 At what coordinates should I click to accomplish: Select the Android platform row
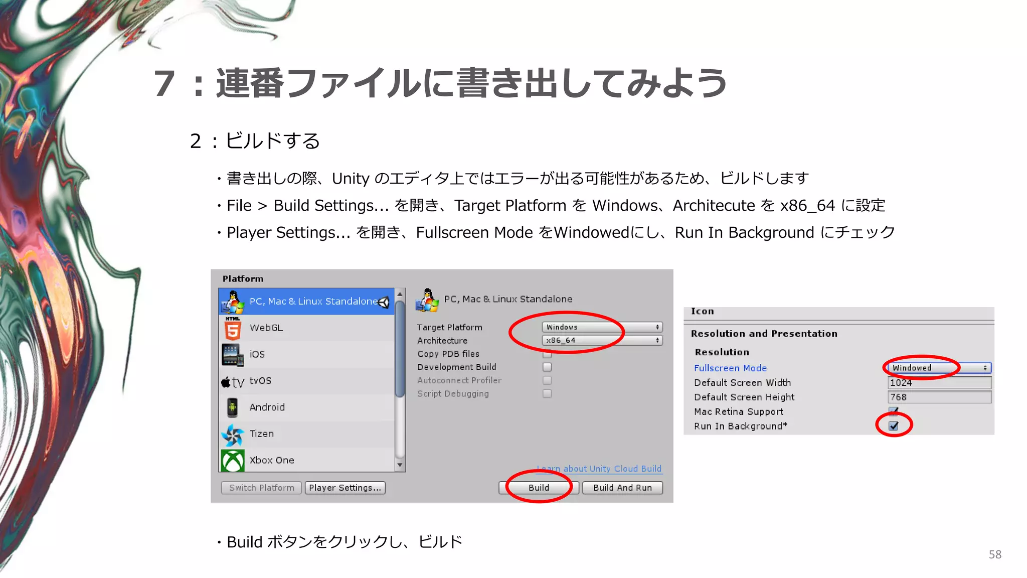(x=307, y=407)
